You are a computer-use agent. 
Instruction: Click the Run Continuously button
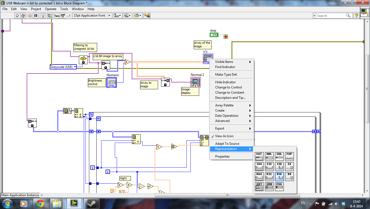pyautogui.click(x=23, y=16)
